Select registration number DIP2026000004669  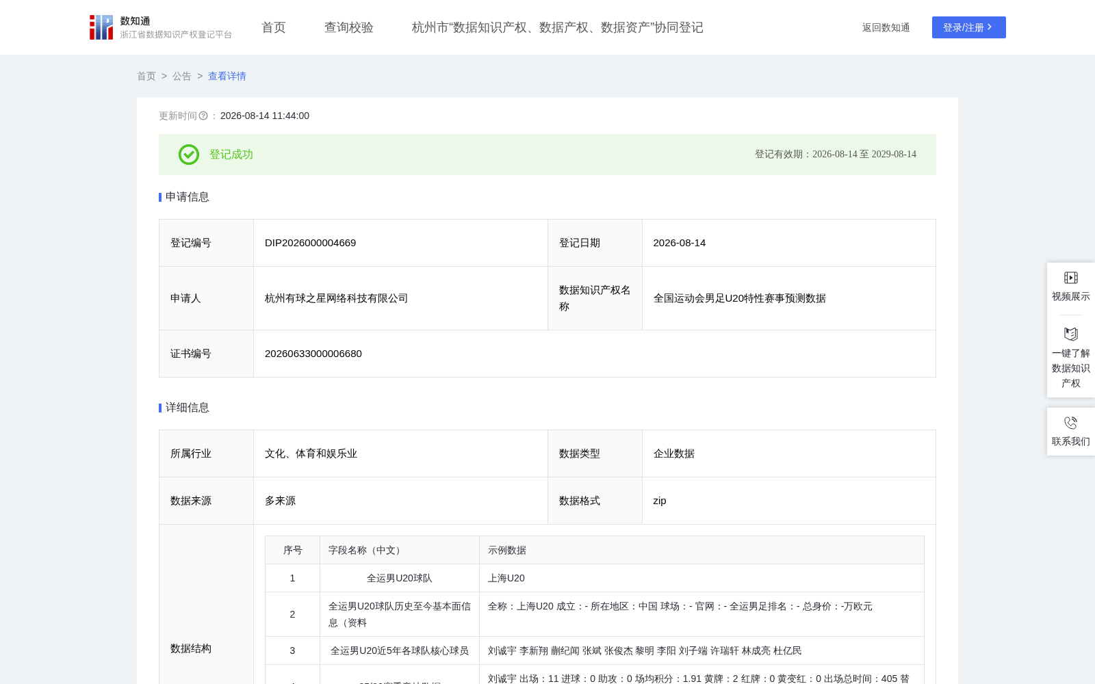coord(311,243)
